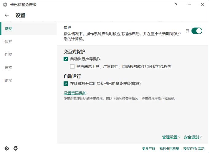Viewport: 209px width, 153px height.
Task: Click the 默认情况下 protection description text
Action: (122, 36)
